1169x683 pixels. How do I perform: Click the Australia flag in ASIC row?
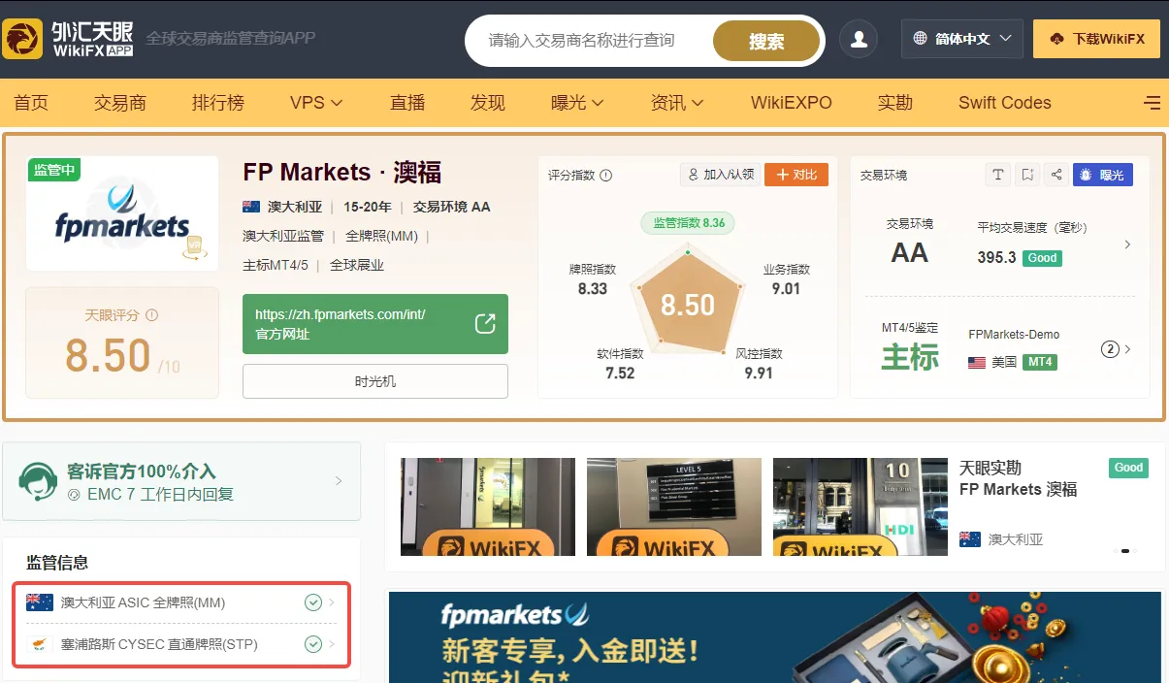[40, 602]
